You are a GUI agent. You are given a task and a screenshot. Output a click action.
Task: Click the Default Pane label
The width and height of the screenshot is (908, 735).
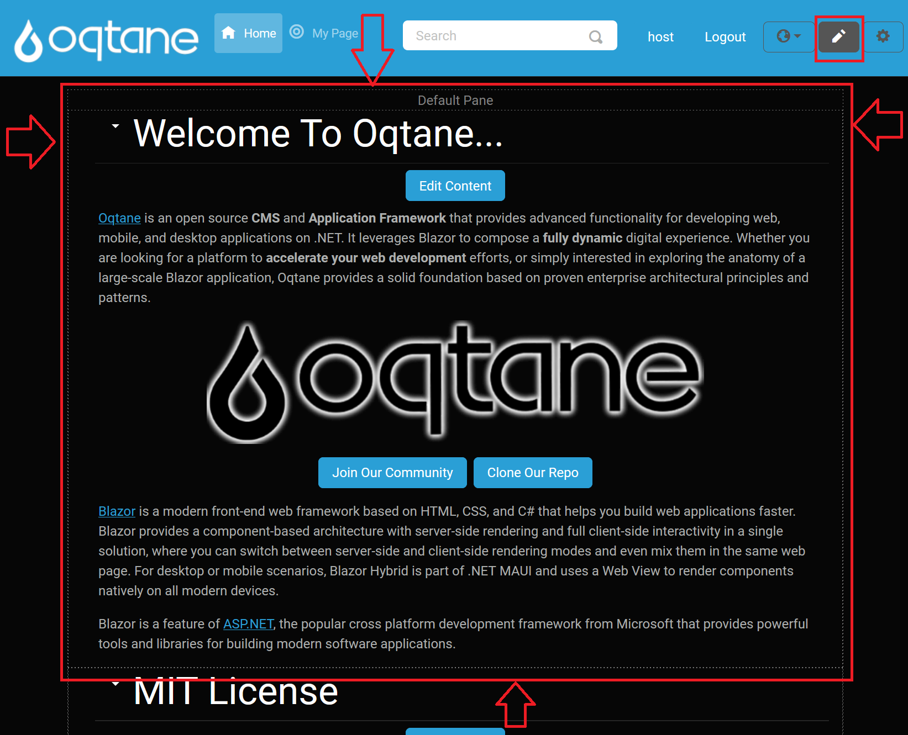455,101
